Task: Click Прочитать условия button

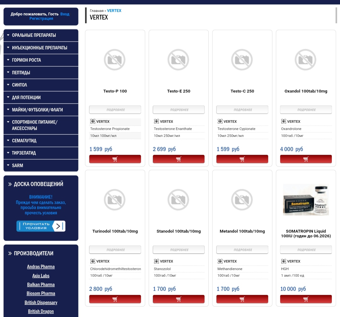Action: (x=41, y=226)
